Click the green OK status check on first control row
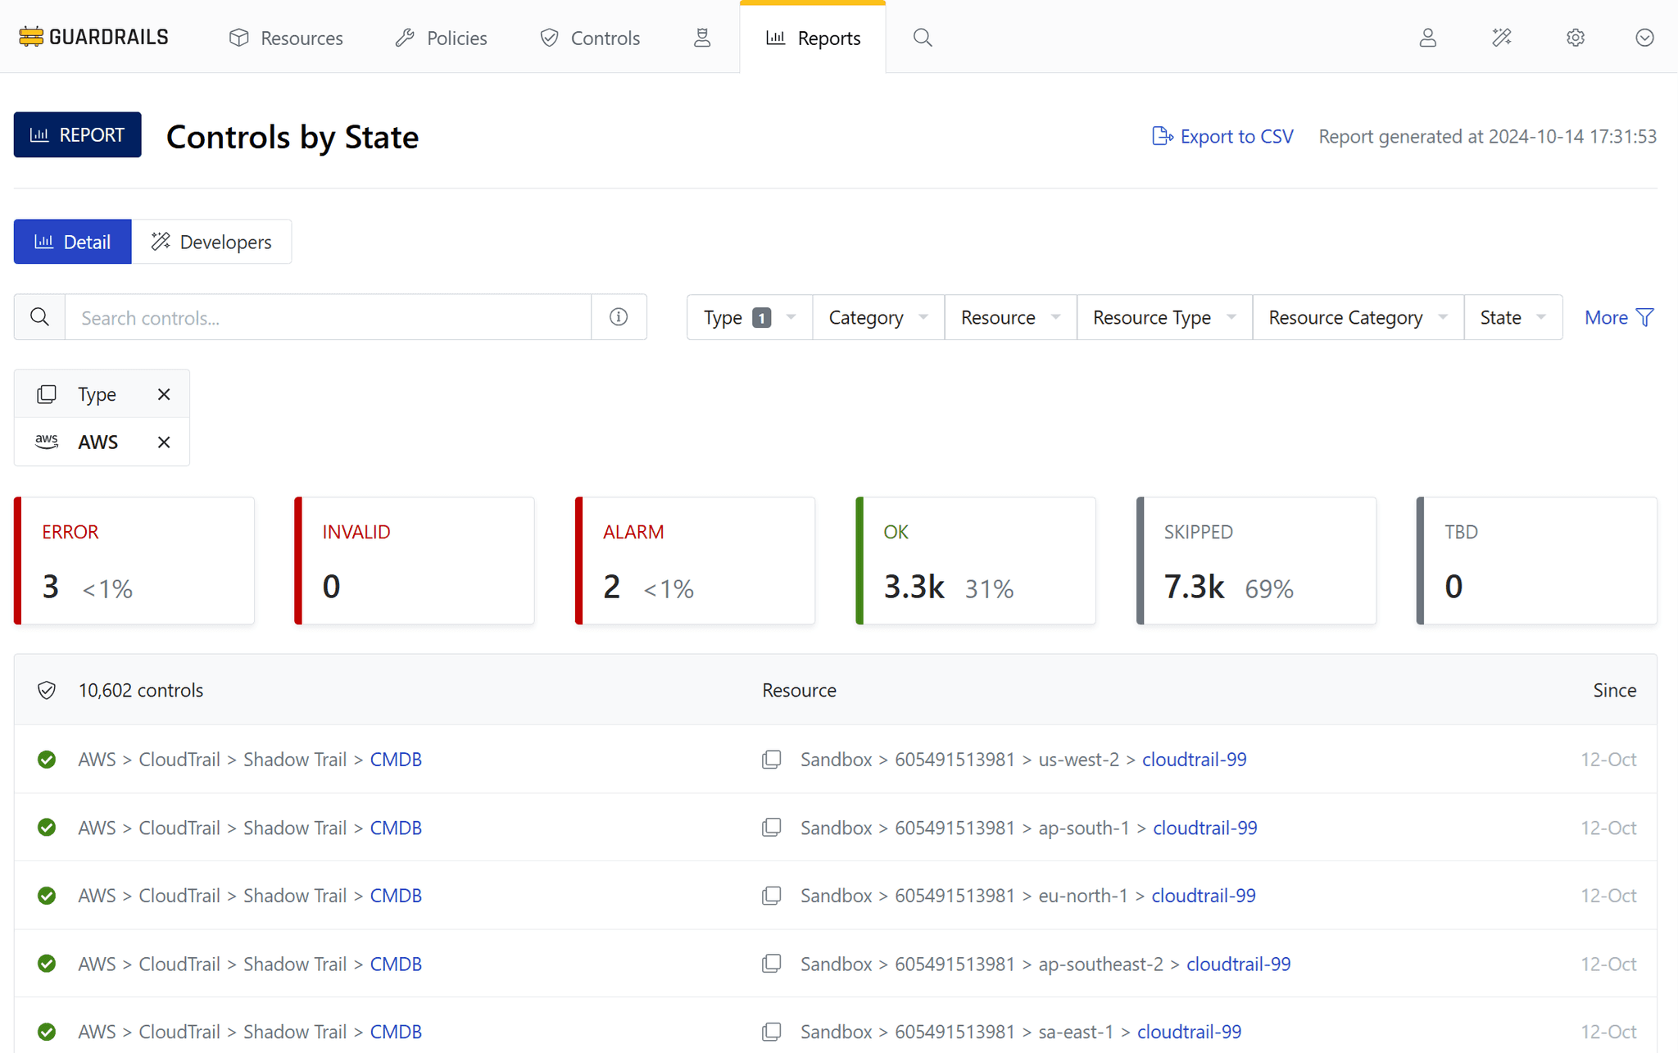The width and height of the screenshot is (1678, 1053). coord(47,759)
